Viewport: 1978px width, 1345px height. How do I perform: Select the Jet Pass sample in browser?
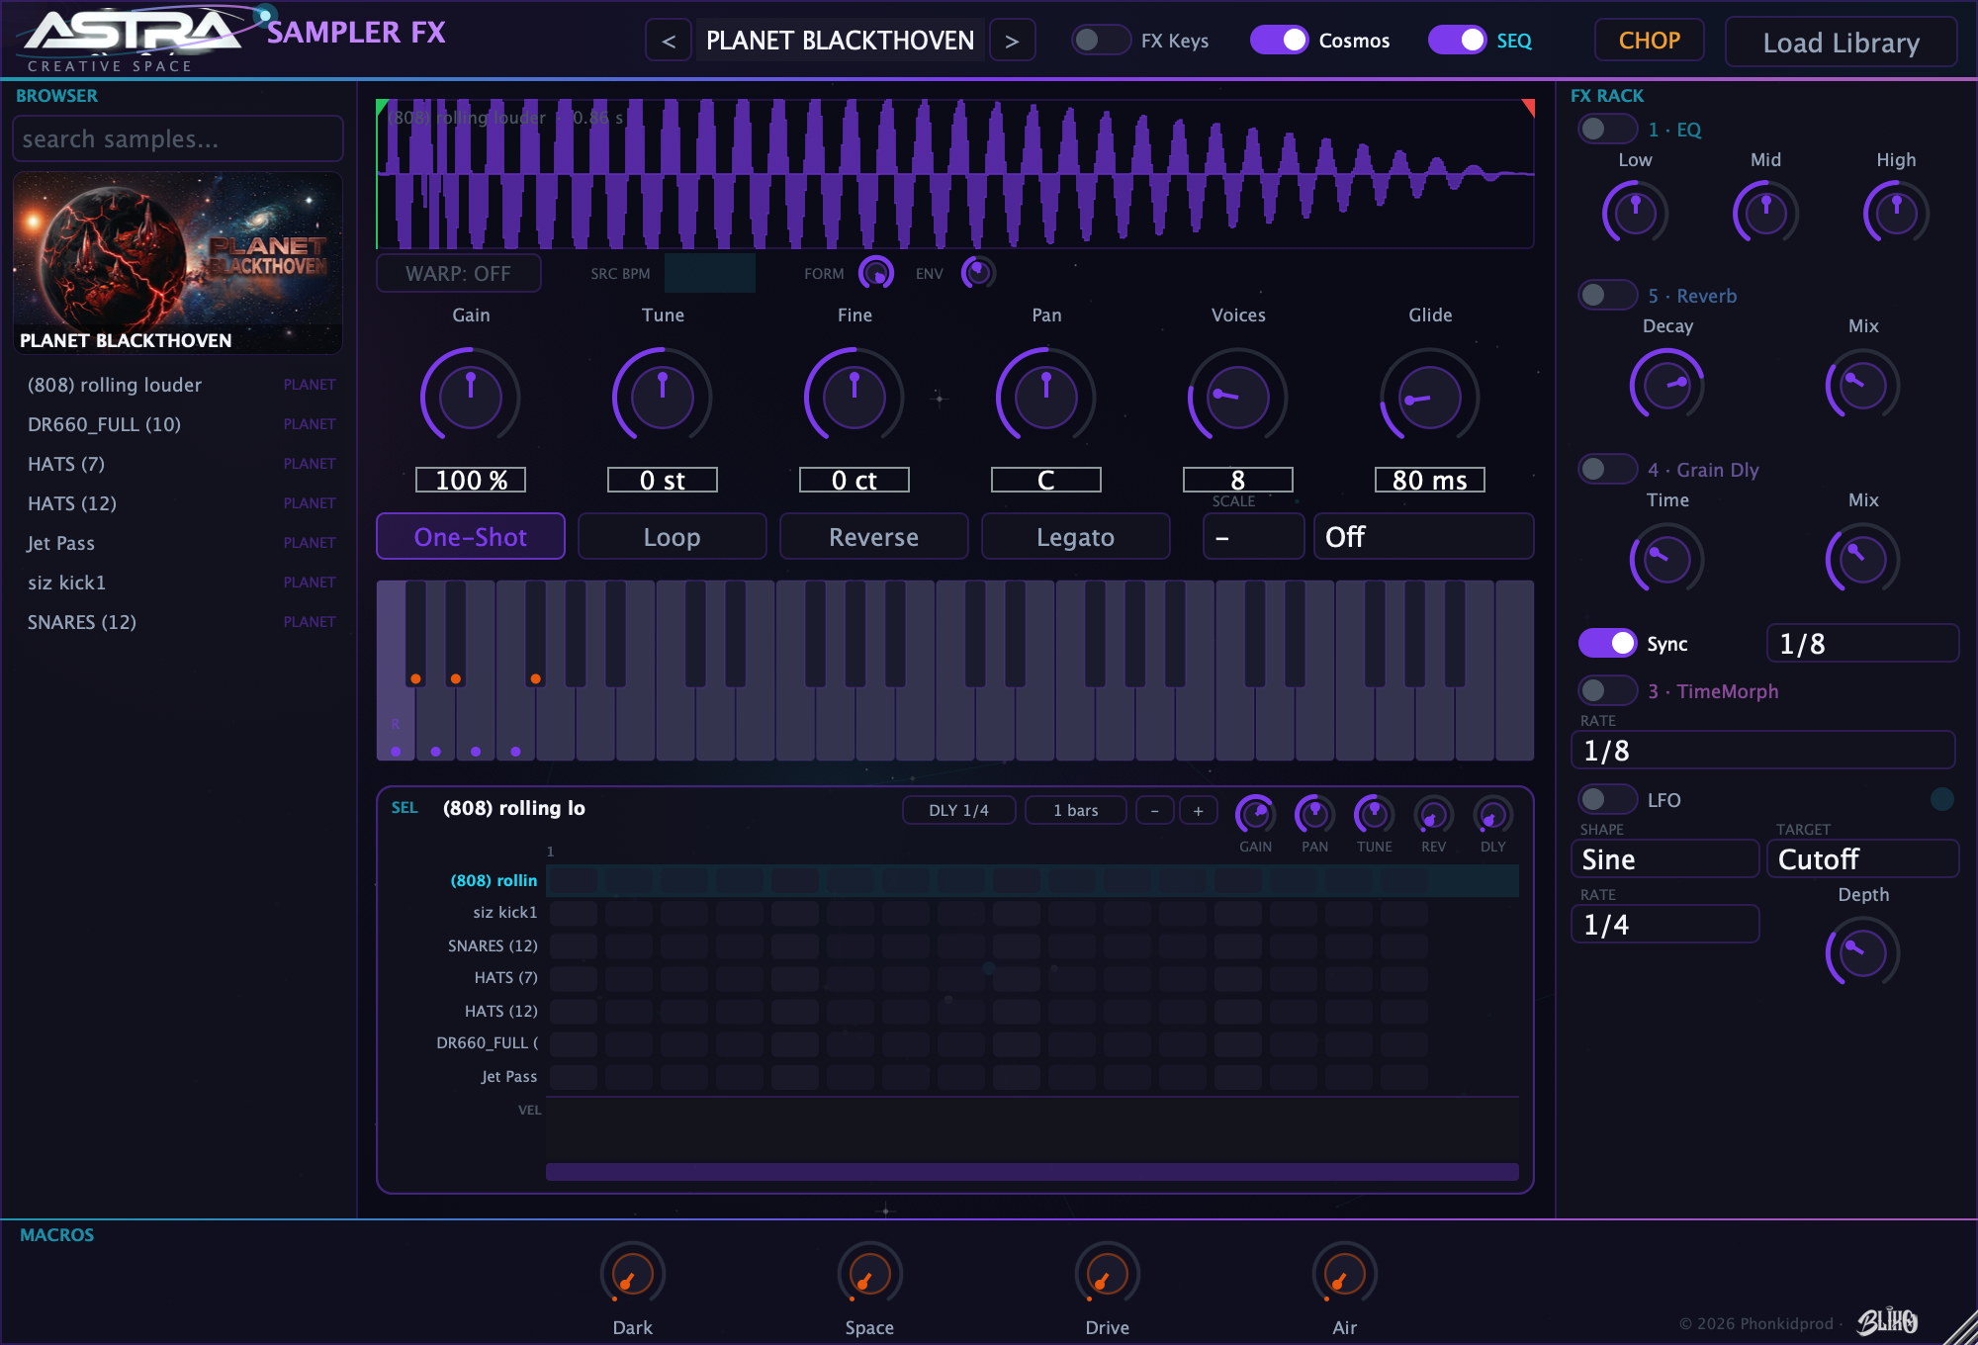(x=180, y=543)
